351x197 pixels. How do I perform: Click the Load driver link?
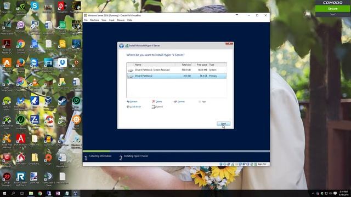(134, 107)
